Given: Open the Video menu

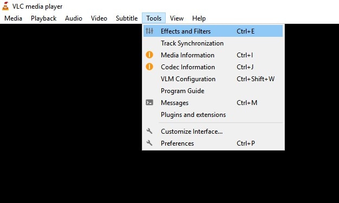Looking at the screenshot, I should (x=99, y=18).
